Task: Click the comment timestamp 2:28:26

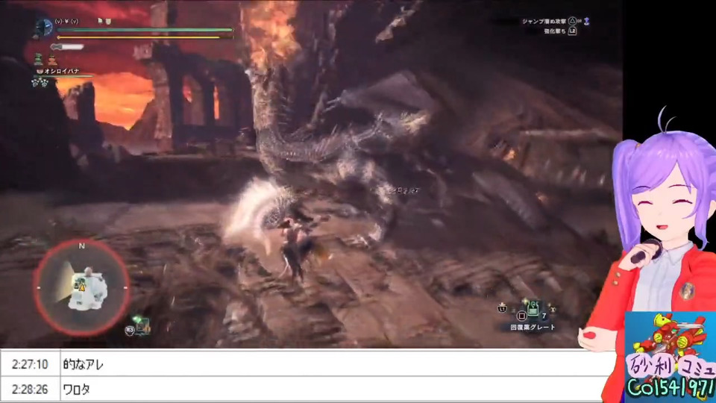Action: tap(30, 390)
